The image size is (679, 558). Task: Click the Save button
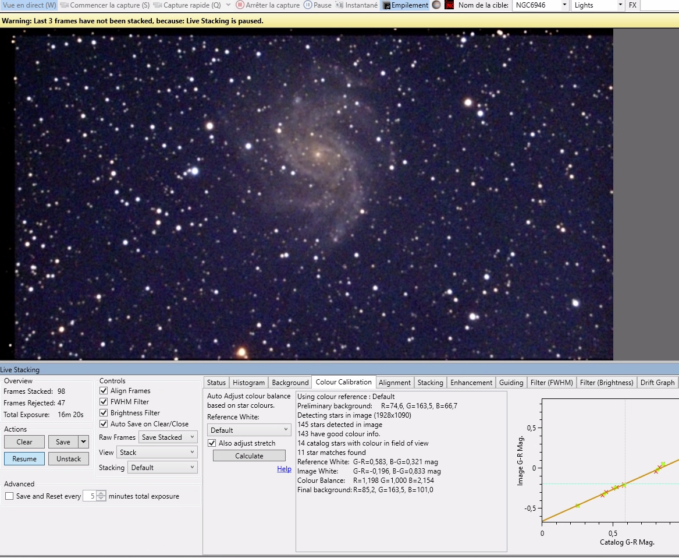63,442
